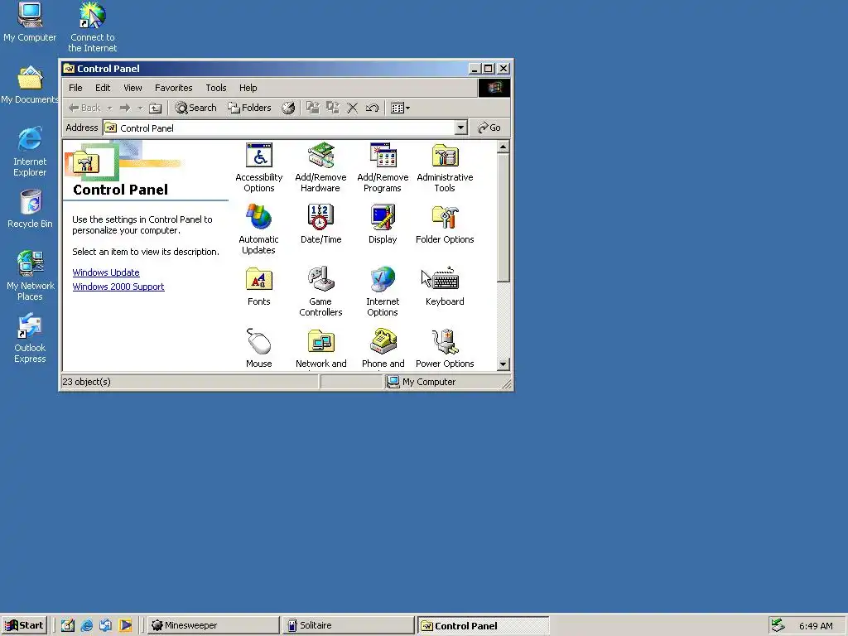Select Recycle Bin desktop icon

click(x=30, y=209)
